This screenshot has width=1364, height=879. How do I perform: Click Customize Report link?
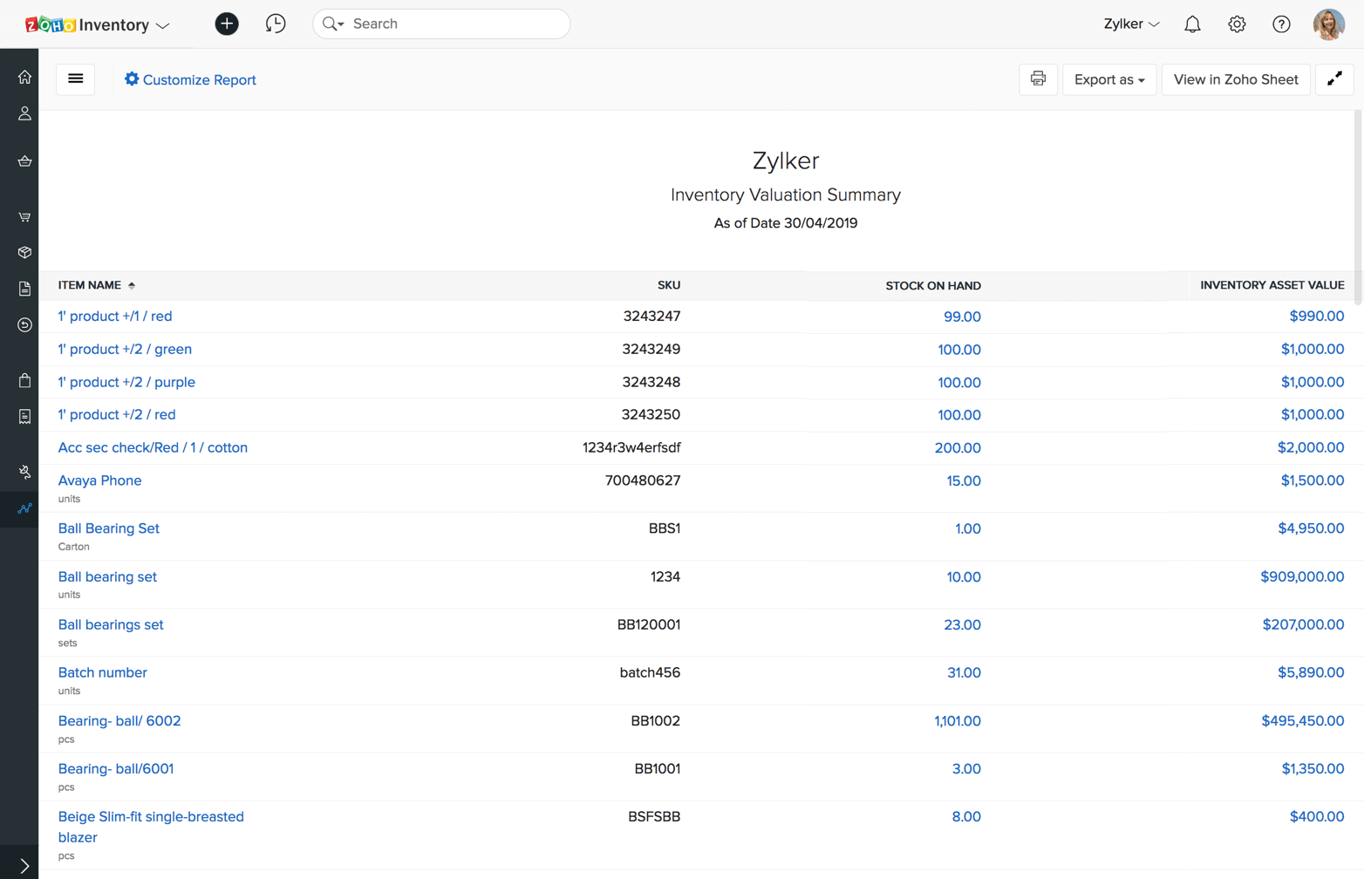(x=199, y=79)
